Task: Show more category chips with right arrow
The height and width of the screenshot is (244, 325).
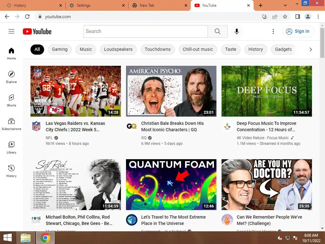Action: tap(310, 50)
